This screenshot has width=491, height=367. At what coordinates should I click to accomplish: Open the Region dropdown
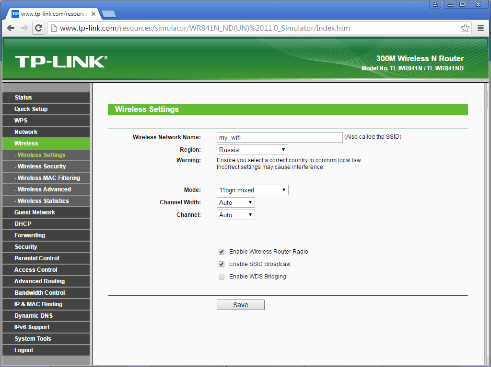click(x=252, y=150)
